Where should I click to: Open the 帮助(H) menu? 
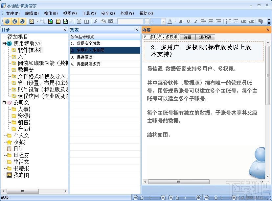[x=146, y=13]
